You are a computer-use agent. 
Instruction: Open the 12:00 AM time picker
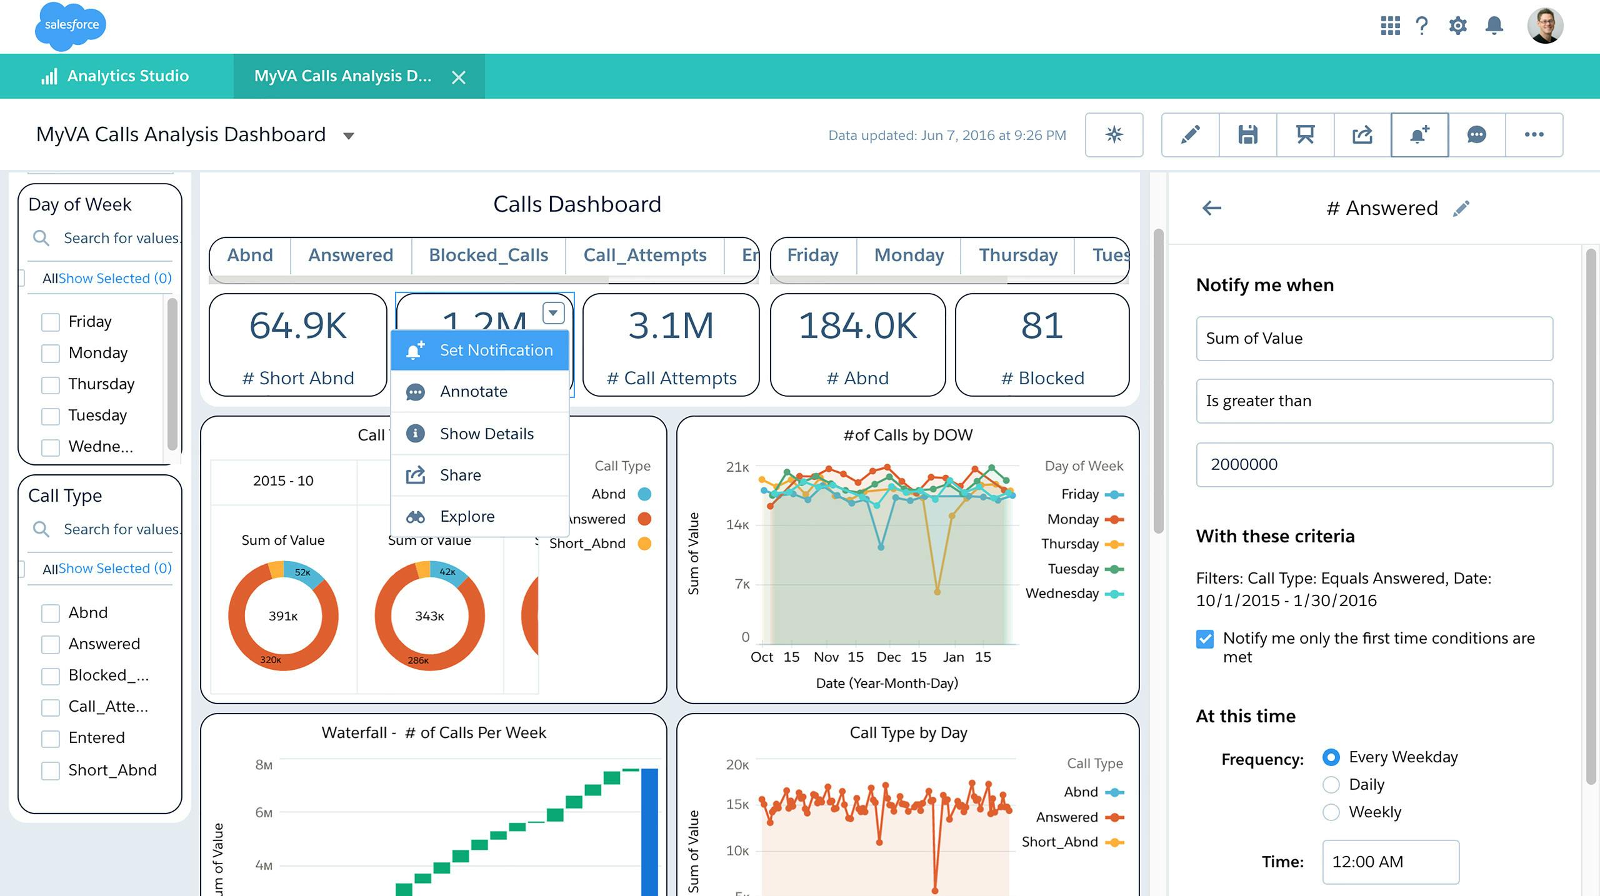click(1391, 862)
